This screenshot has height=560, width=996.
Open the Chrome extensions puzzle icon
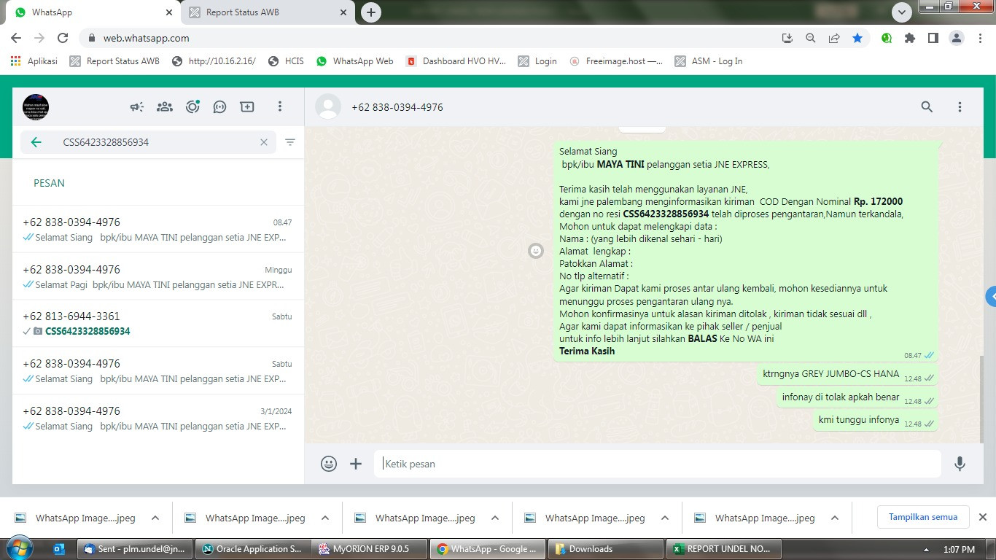click(x=909, y=38)
